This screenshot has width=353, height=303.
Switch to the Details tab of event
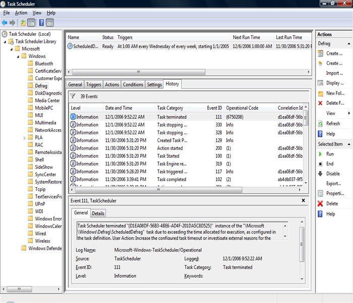pyautogui.click(x=98, y=213)
